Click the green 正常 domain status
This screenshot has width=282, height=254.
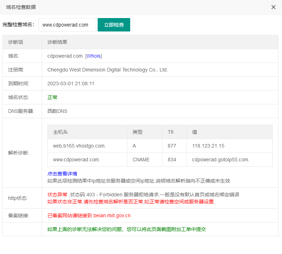[x=52, y=97]
